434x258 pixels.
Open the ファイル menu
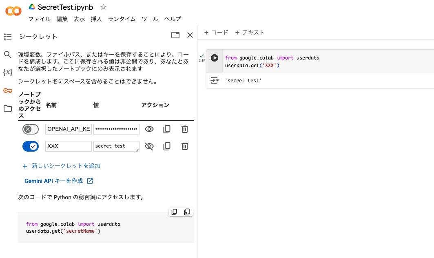39,19
